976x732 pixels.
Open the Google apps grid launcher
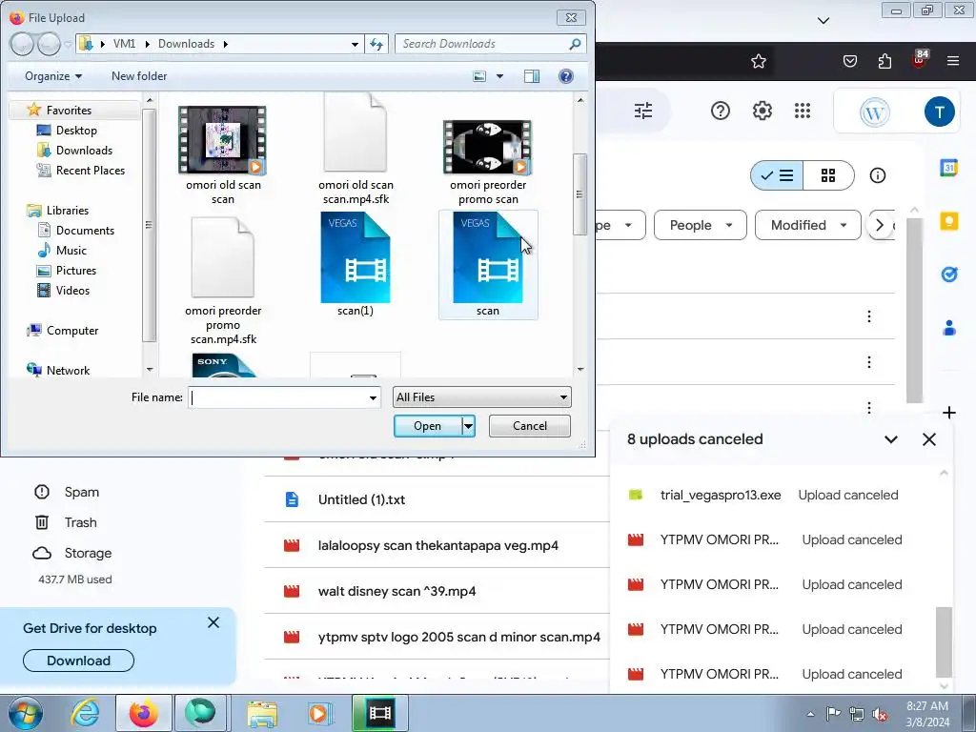(x=803, y=111)
